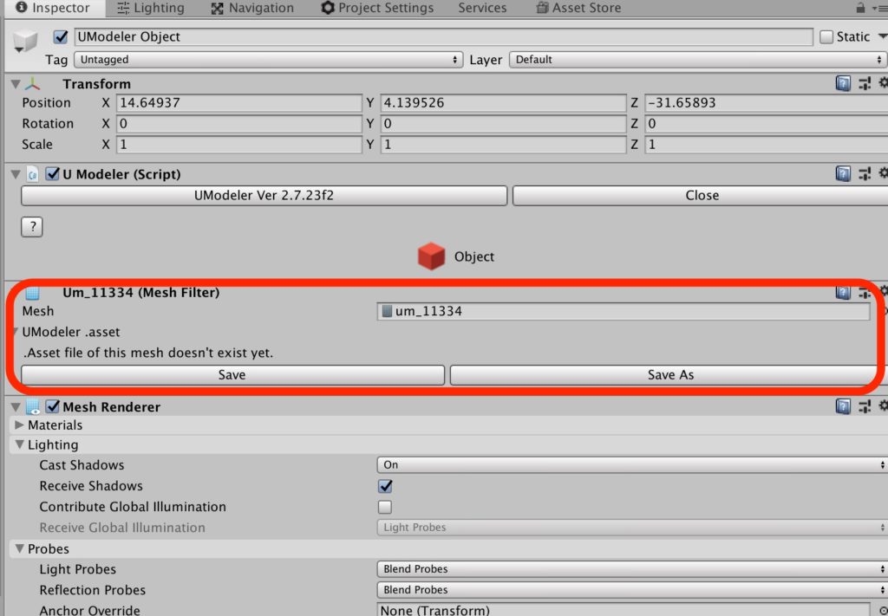Open the Transform component help icon
This screenshot has width=888, height=616.
click(843, 83)
